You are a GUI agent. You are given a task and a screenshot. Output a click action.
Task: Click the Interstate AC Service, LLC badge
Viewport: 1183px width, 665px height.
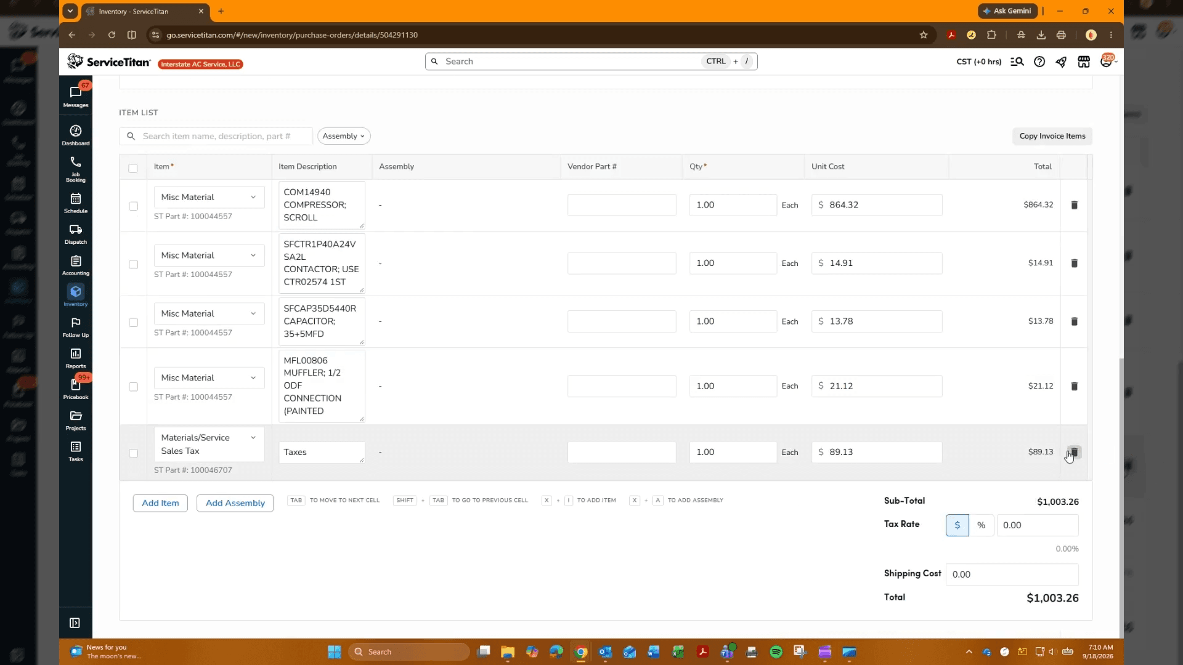click(200, 64)
